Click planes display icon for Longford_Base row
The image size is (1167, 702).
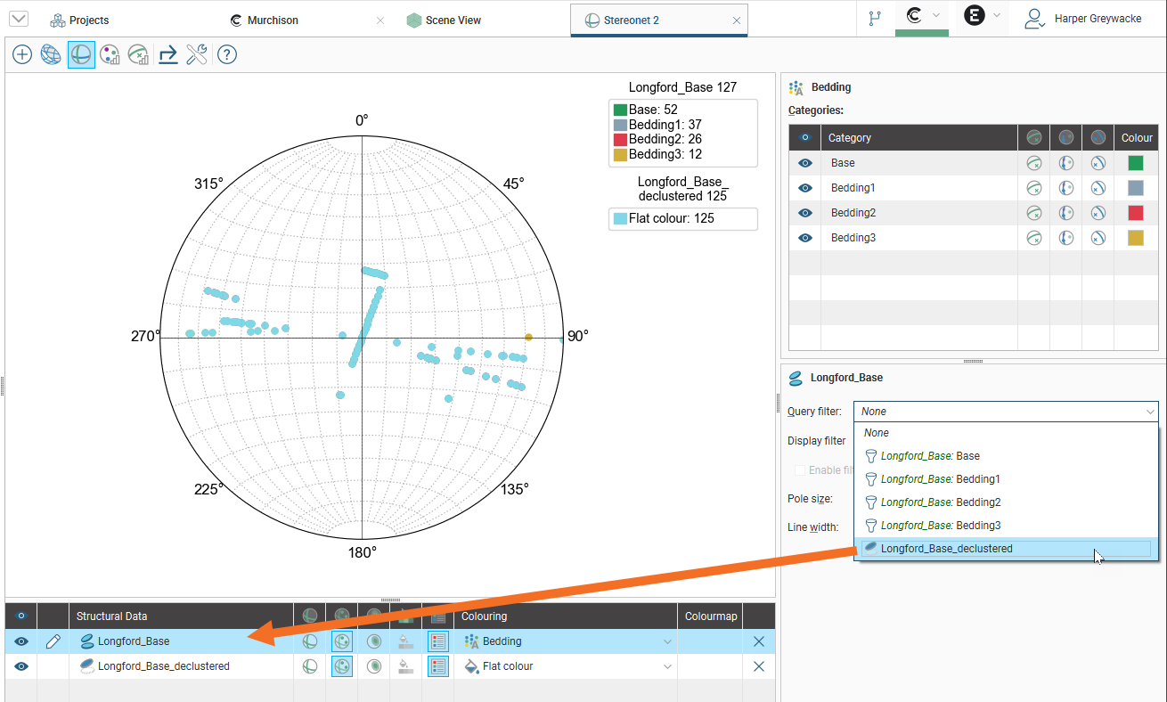click(310, 641)
